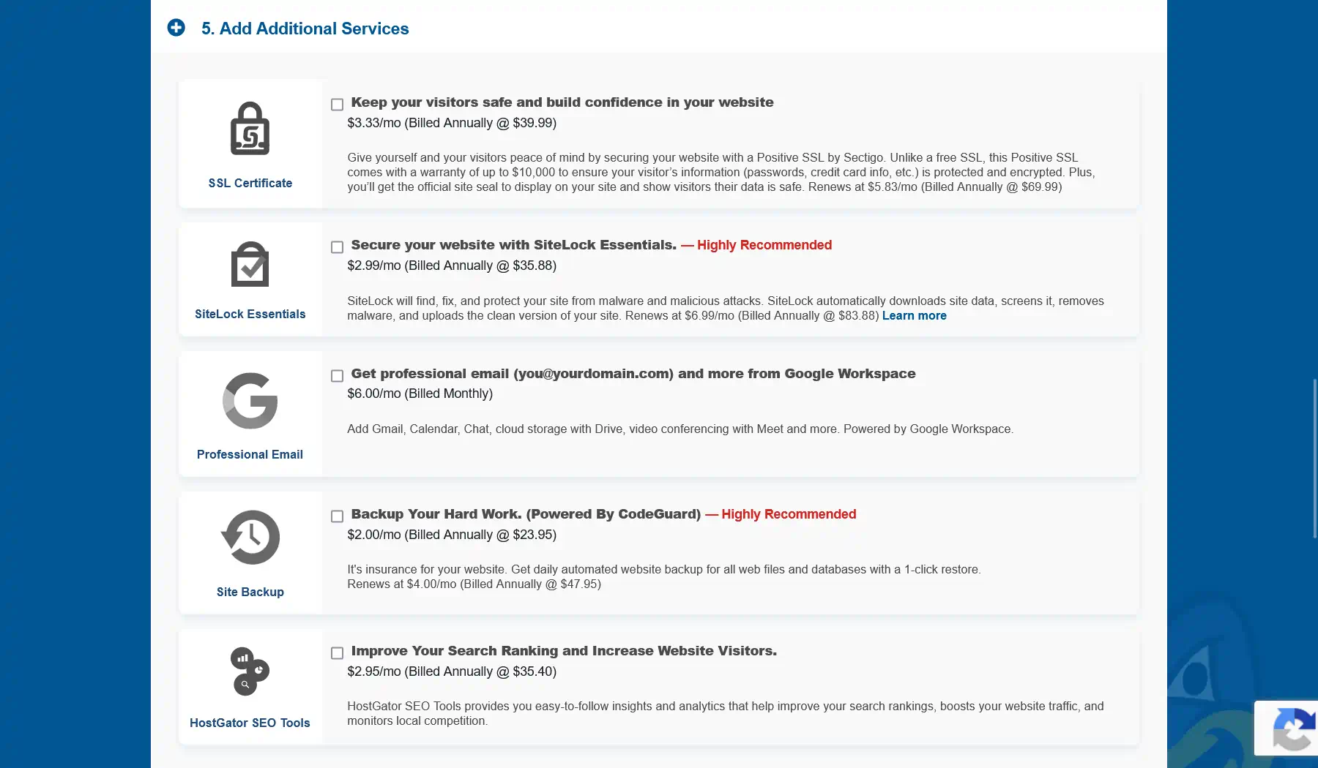Click the page vertical scrollbar thumb
1318x768 pixels.
click(x=1314, y=459)
